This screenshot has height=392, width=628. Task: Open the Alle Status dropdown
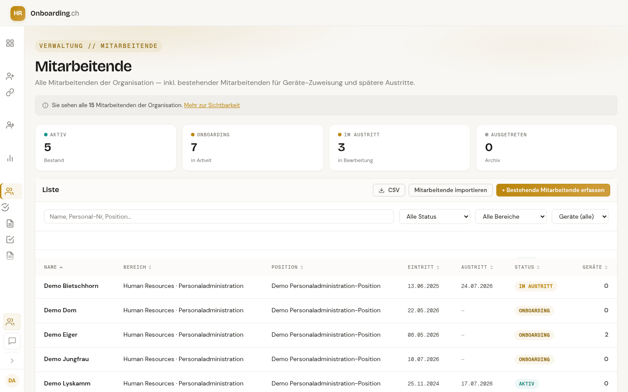point(434,216)
